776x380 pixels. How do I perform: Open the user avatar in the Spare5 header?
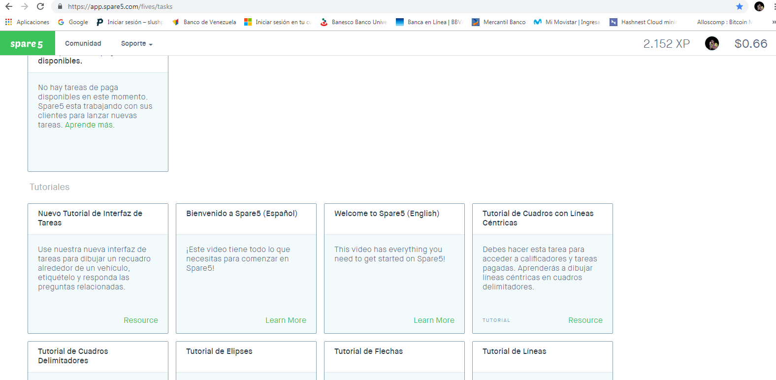(x=712, y=43)
